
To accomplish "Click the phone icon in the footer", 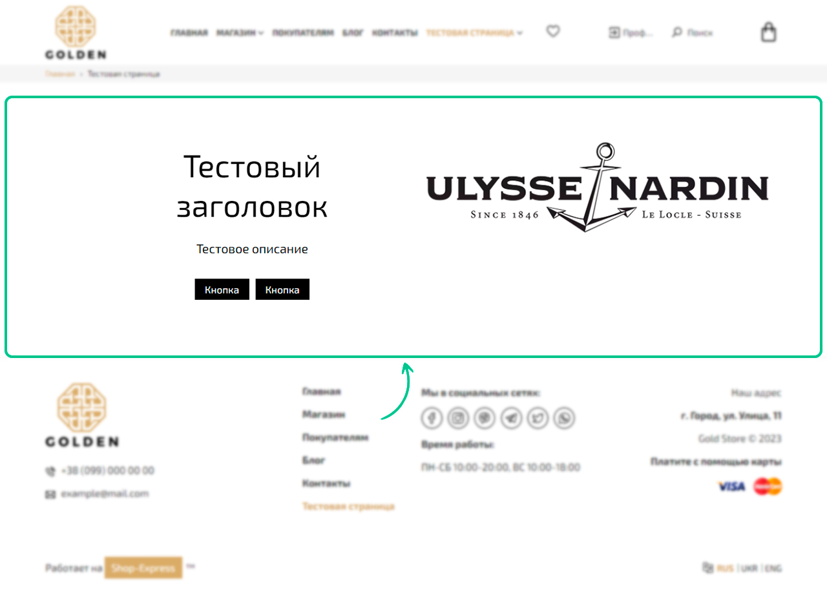I will 50,471.
